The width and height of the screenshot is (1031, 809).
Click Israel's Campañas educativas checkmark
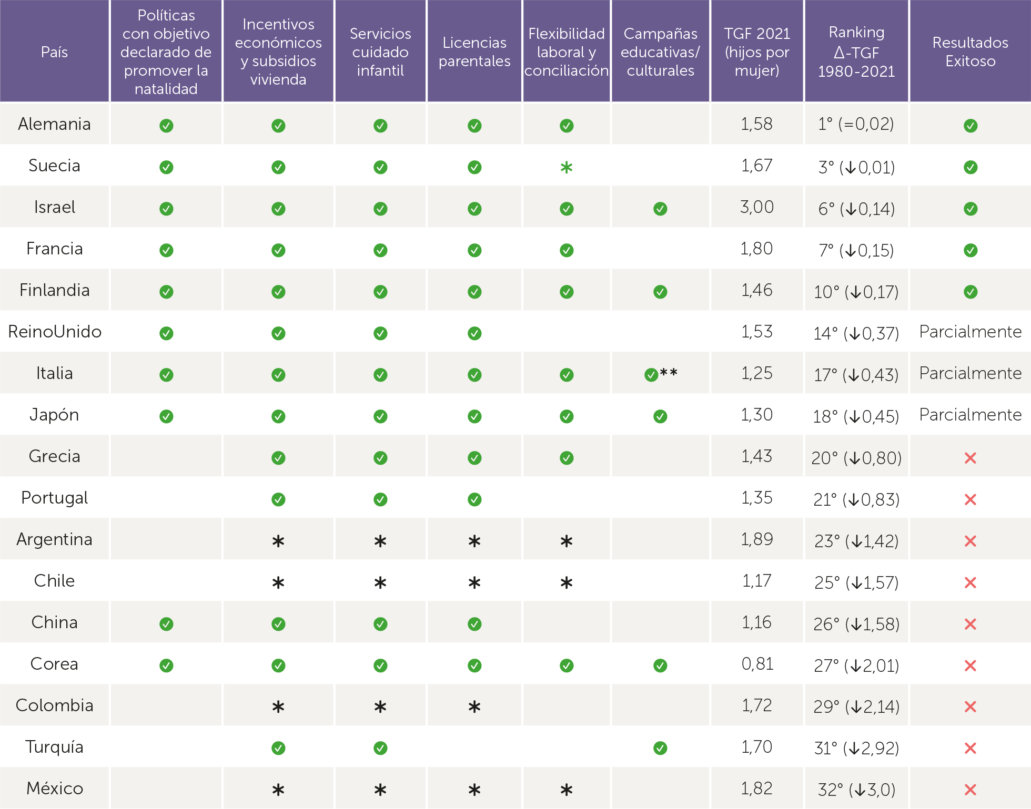click(660, 209)
